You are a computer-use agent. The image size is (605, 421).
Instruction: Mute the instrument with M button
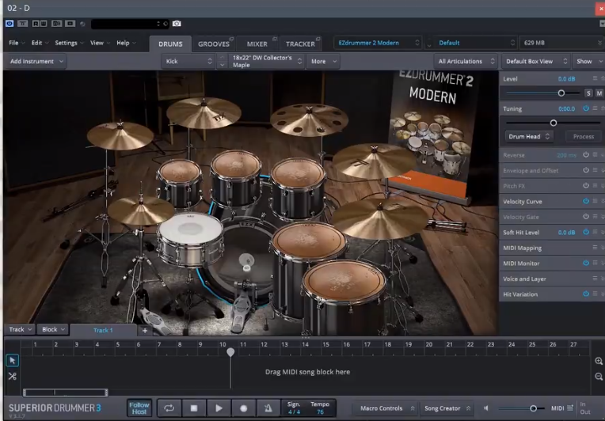pos(599,93)
